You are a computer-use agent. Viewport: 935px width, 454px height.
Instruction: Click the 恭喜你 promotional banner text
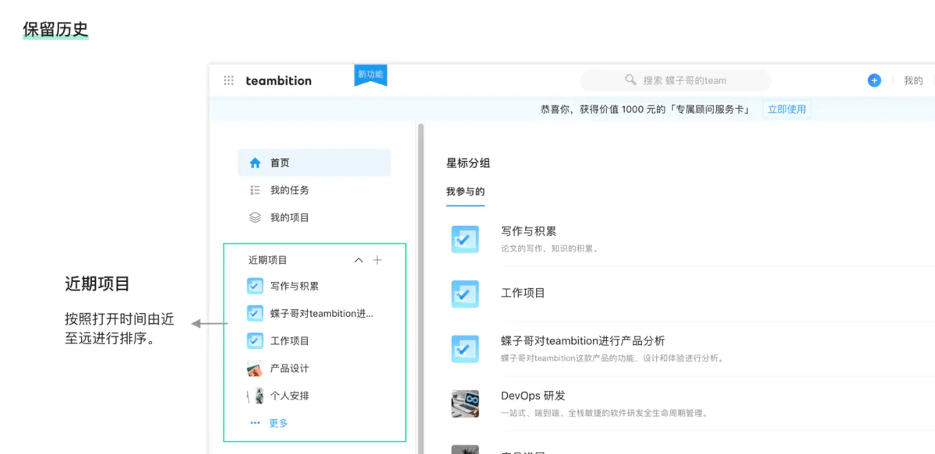644,109
